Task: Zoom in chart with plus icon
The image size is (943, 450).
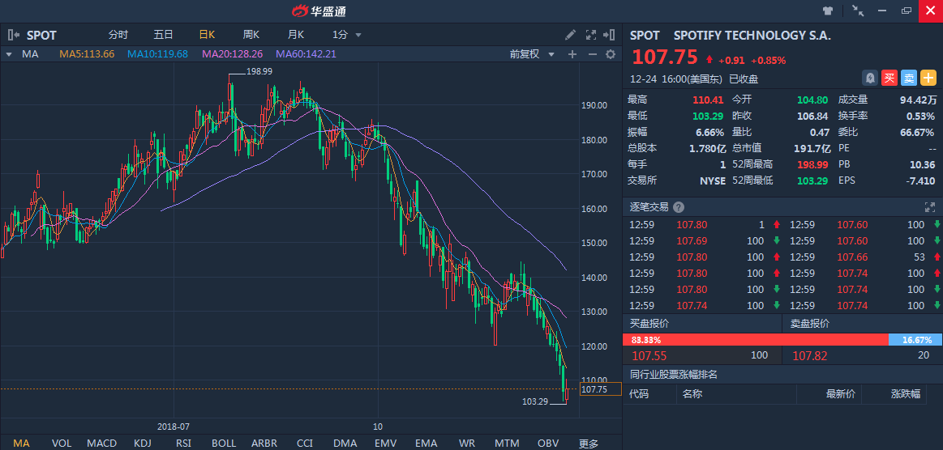Action: pos(572,54)
